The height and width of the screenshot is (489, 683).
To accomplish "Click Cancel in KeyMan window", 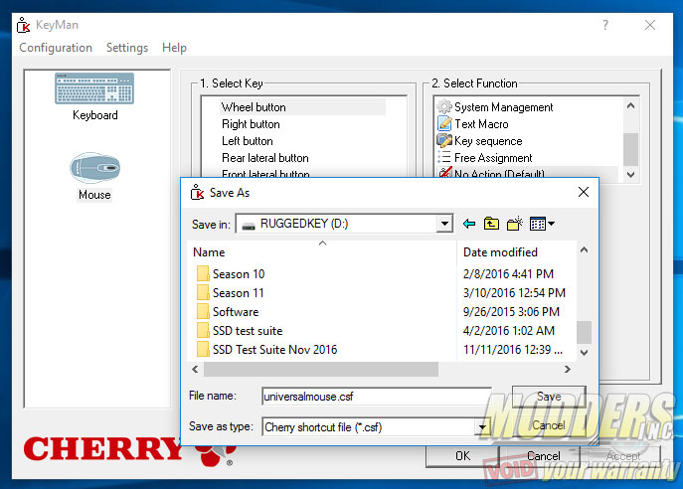I will click(543, 456).
